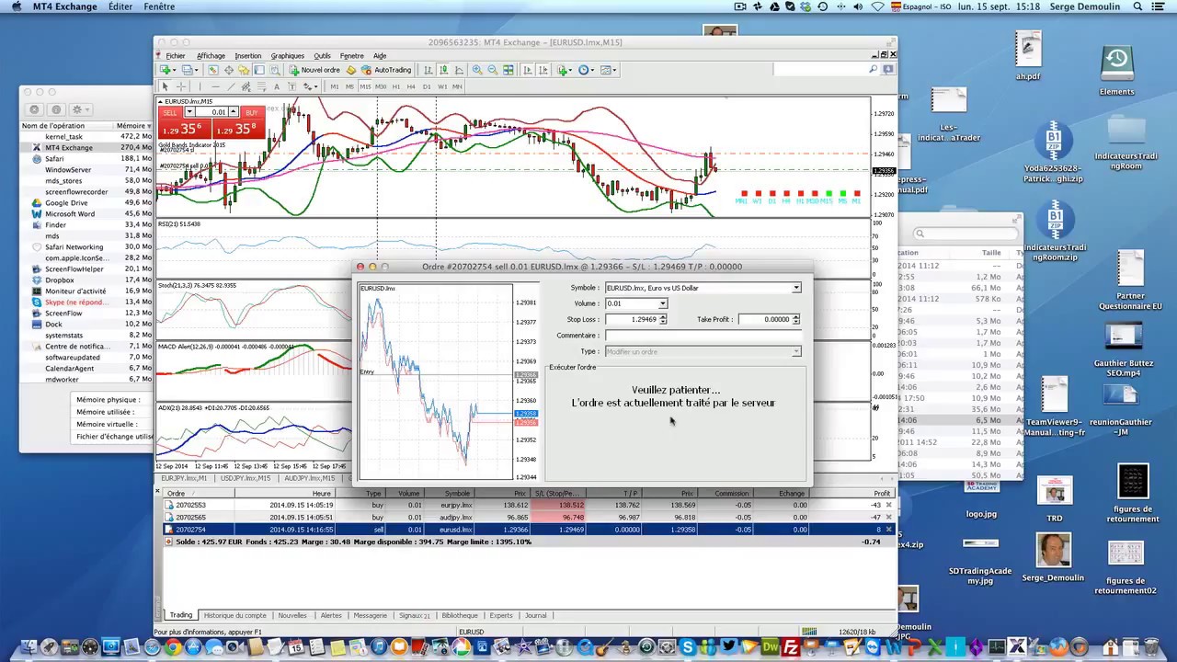
Task: Open the Insertion menu
Action: (x=247, y=56)
